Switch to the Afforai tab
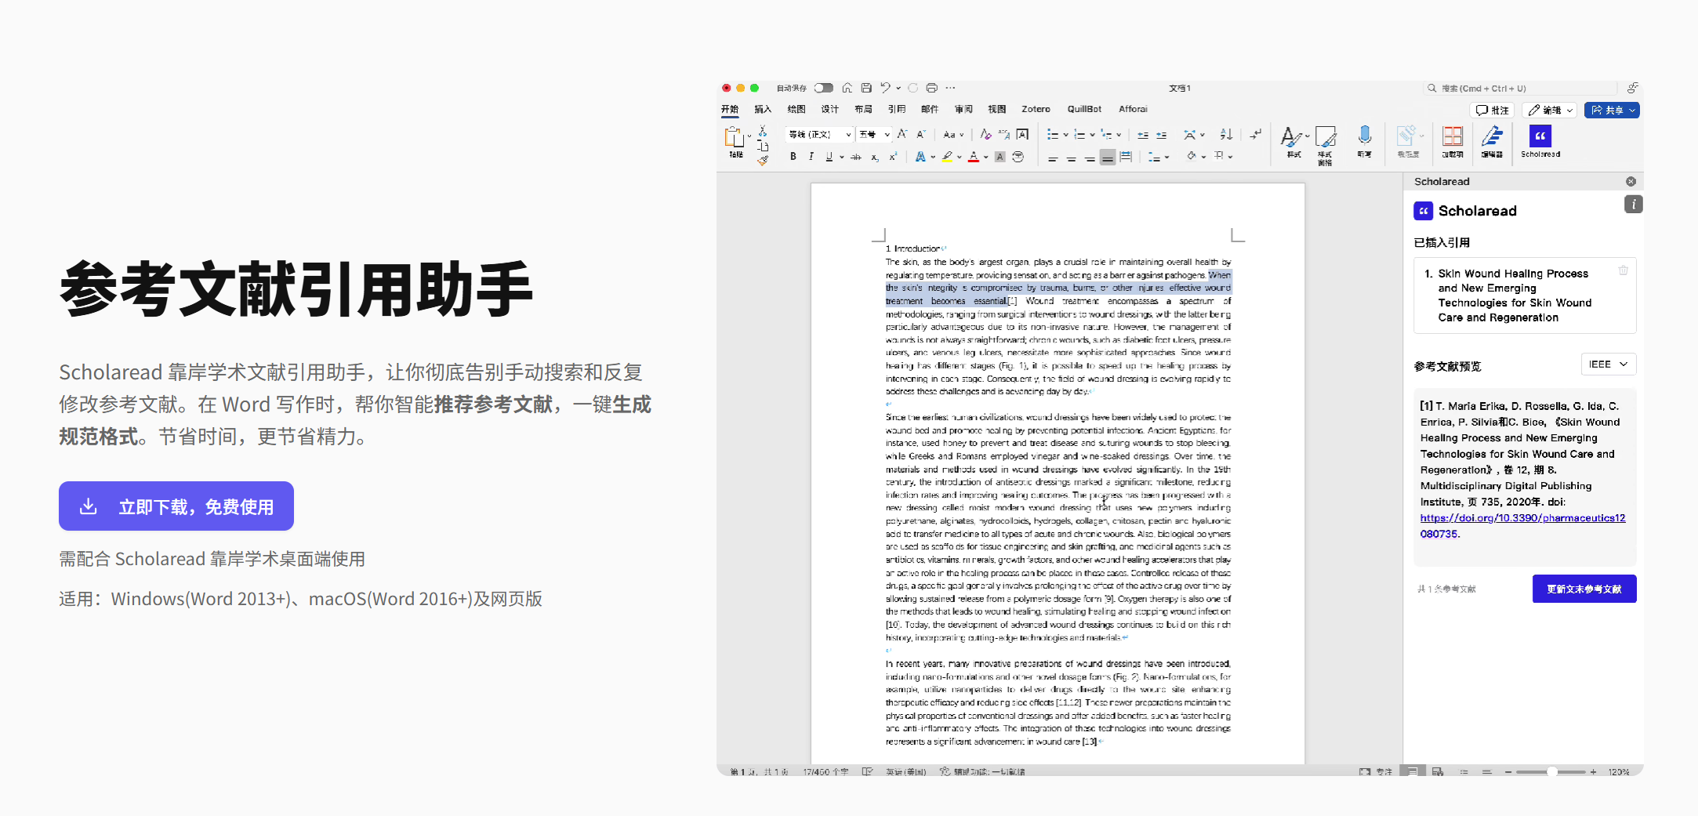The width and height of the screenshot is (1698, 816). click(x=1133, y=109)
